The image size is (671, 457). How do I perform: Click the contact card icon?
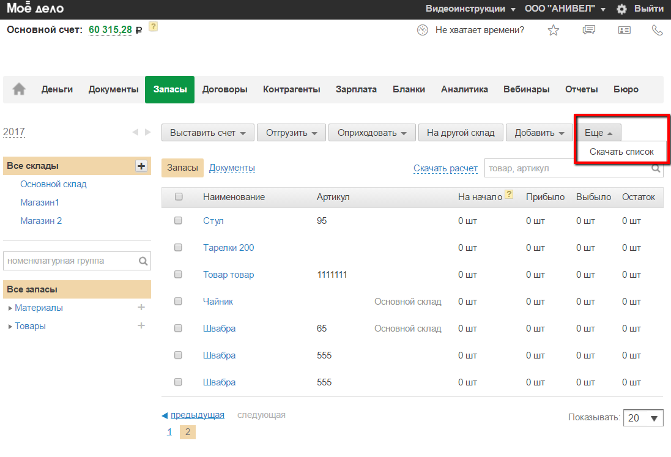624,30
